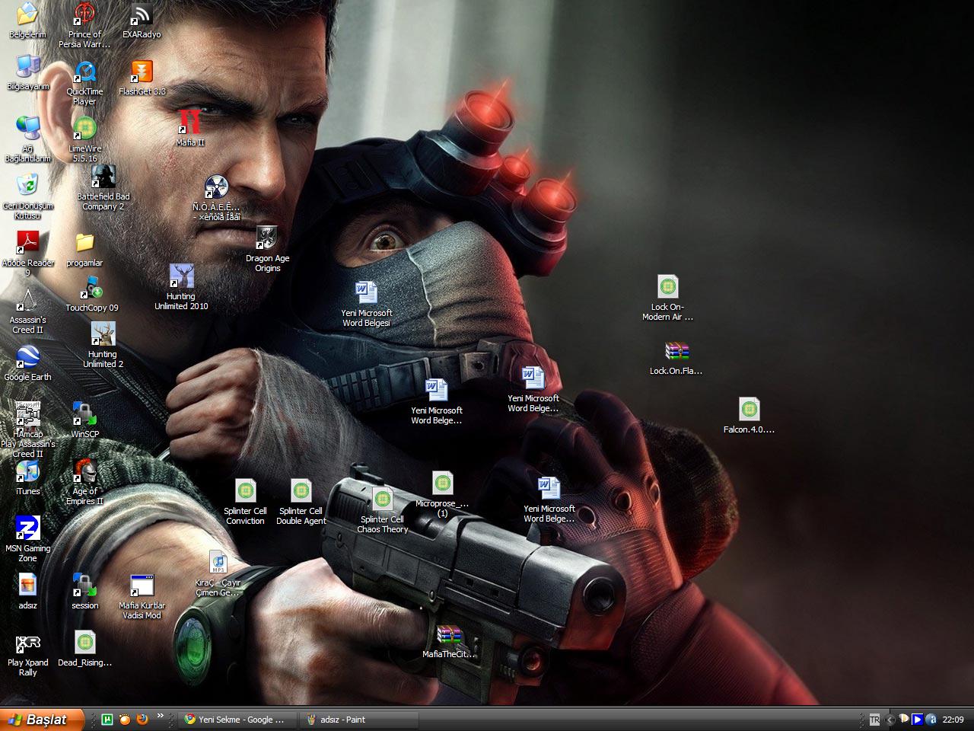Click the blue 'a' globe tray icon
The height and width of the screenshot is (731, 974).
tap(931, 720)
